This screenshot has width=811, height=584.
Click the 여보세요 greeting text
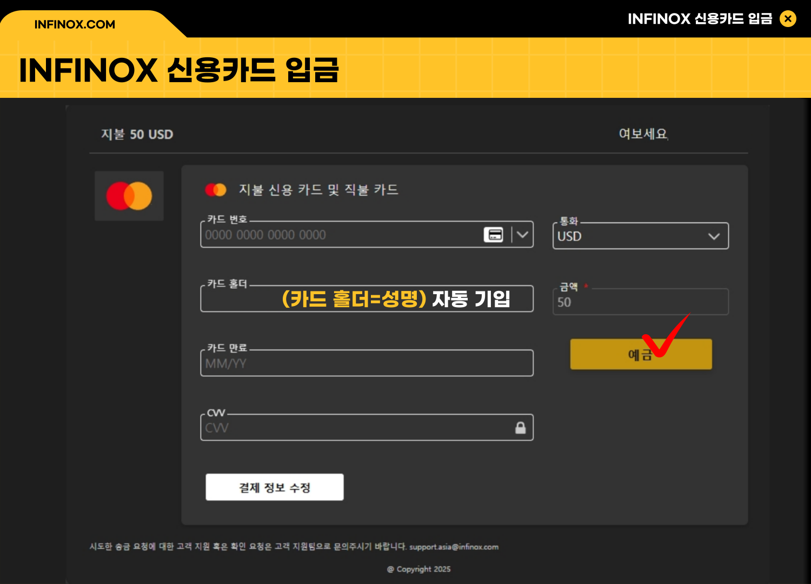pos(643,134)
